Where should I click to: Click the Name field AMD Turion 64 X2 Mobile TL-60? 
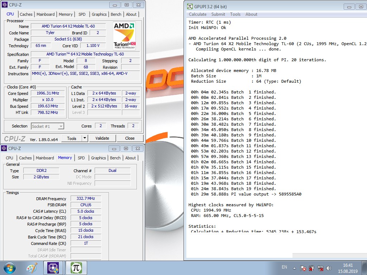point(68,26)
